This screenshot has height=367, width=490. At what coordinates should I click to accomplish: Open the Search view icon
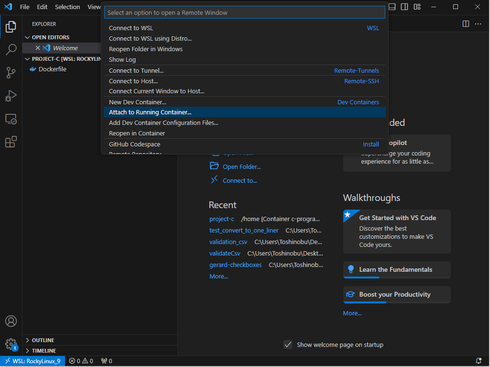(11, 49)
